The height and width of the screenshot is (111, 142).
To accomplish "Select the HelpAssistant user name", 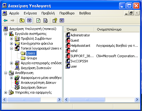I will (x=80, y=46).
